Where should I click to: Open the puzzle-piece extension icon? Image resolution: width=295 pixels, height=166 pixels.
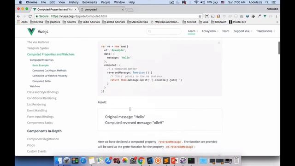[x=253, y=16]
